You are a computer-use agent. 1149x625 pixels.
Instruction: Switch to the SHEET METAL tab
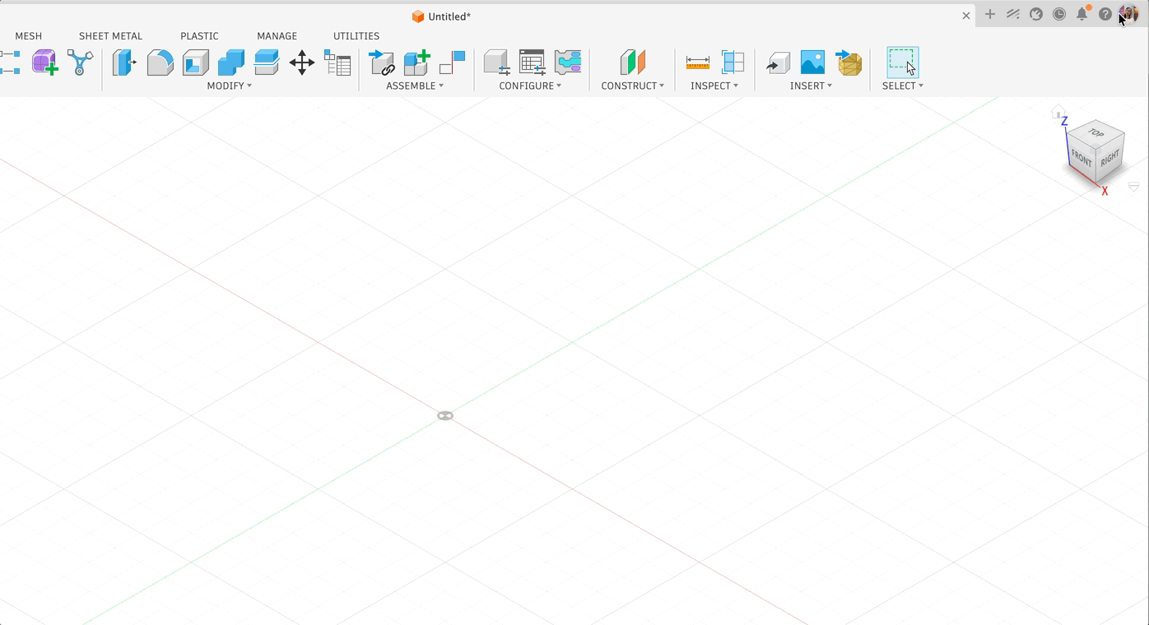pyautogui.click(x=110, y=36)
